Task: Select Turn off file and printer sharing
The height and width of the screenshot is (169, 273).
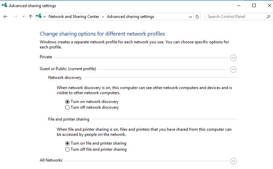Action: 68,149
